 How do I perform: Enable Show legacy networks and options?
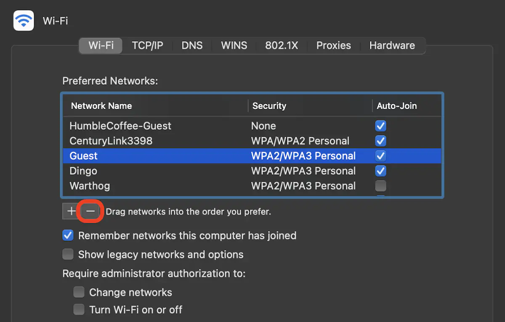(x=68, y=255)
